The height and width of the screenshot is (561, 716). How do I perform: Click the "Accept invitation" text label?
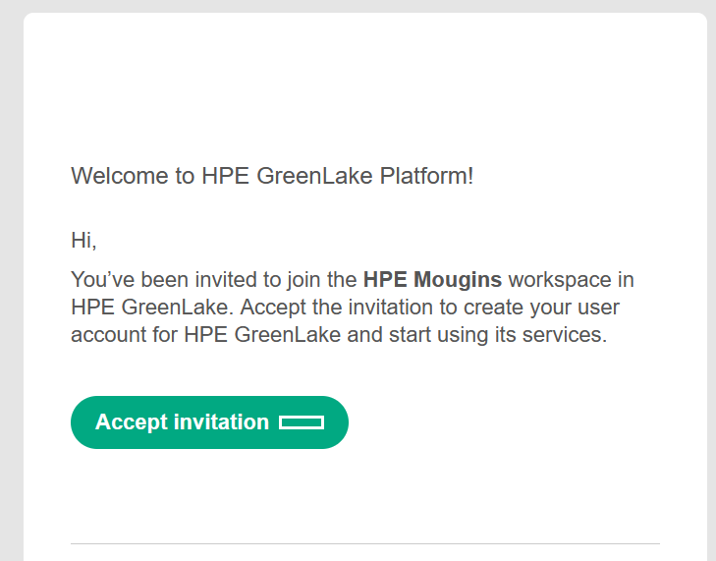click(182, 422)
